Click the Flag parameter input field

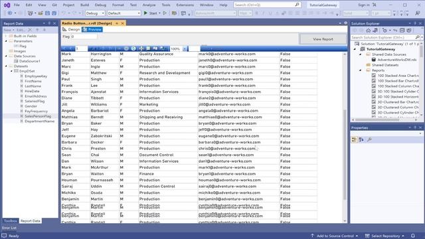84,37
